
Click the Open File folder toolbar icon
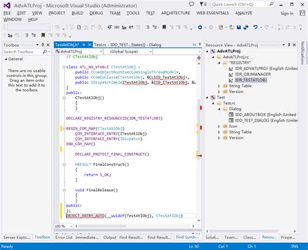click(x=232, y=27)
